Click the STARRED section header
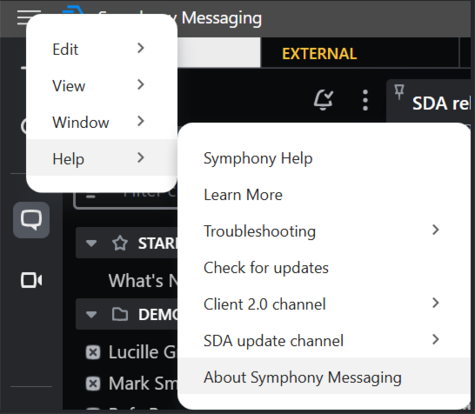This screenshot has width=475, height=414. 127,243
